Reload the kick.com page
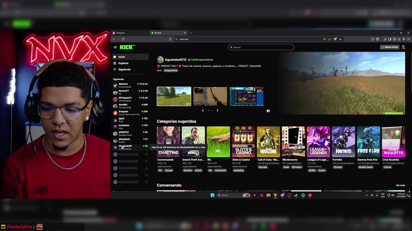Image resolution: width=412 pixels, height=231 pixels. [x=123, y=39]
